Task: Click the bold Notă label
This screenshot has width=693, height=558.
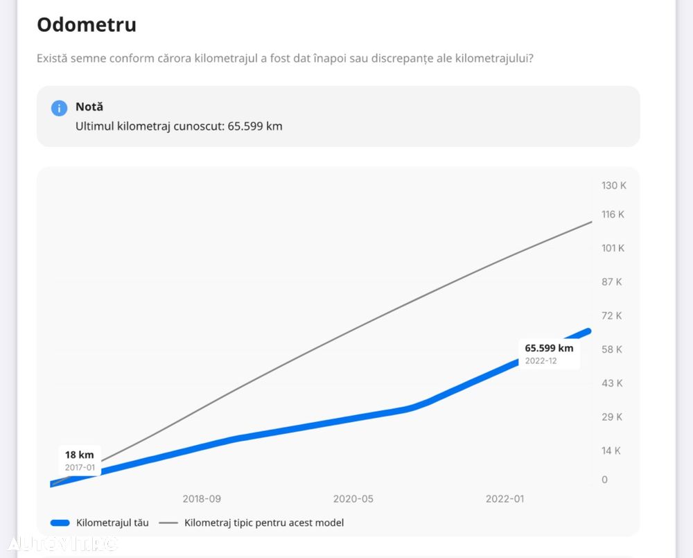Action: [x=89, y=107]
